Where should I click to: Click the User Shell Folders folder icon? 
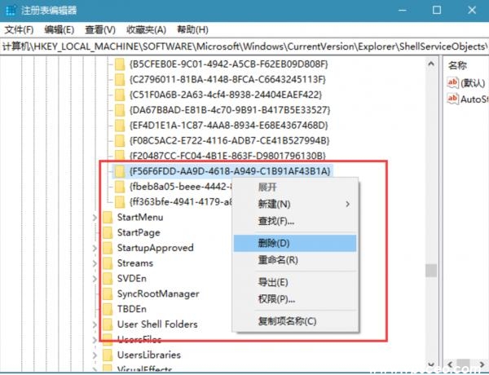[x=108, y=324]
